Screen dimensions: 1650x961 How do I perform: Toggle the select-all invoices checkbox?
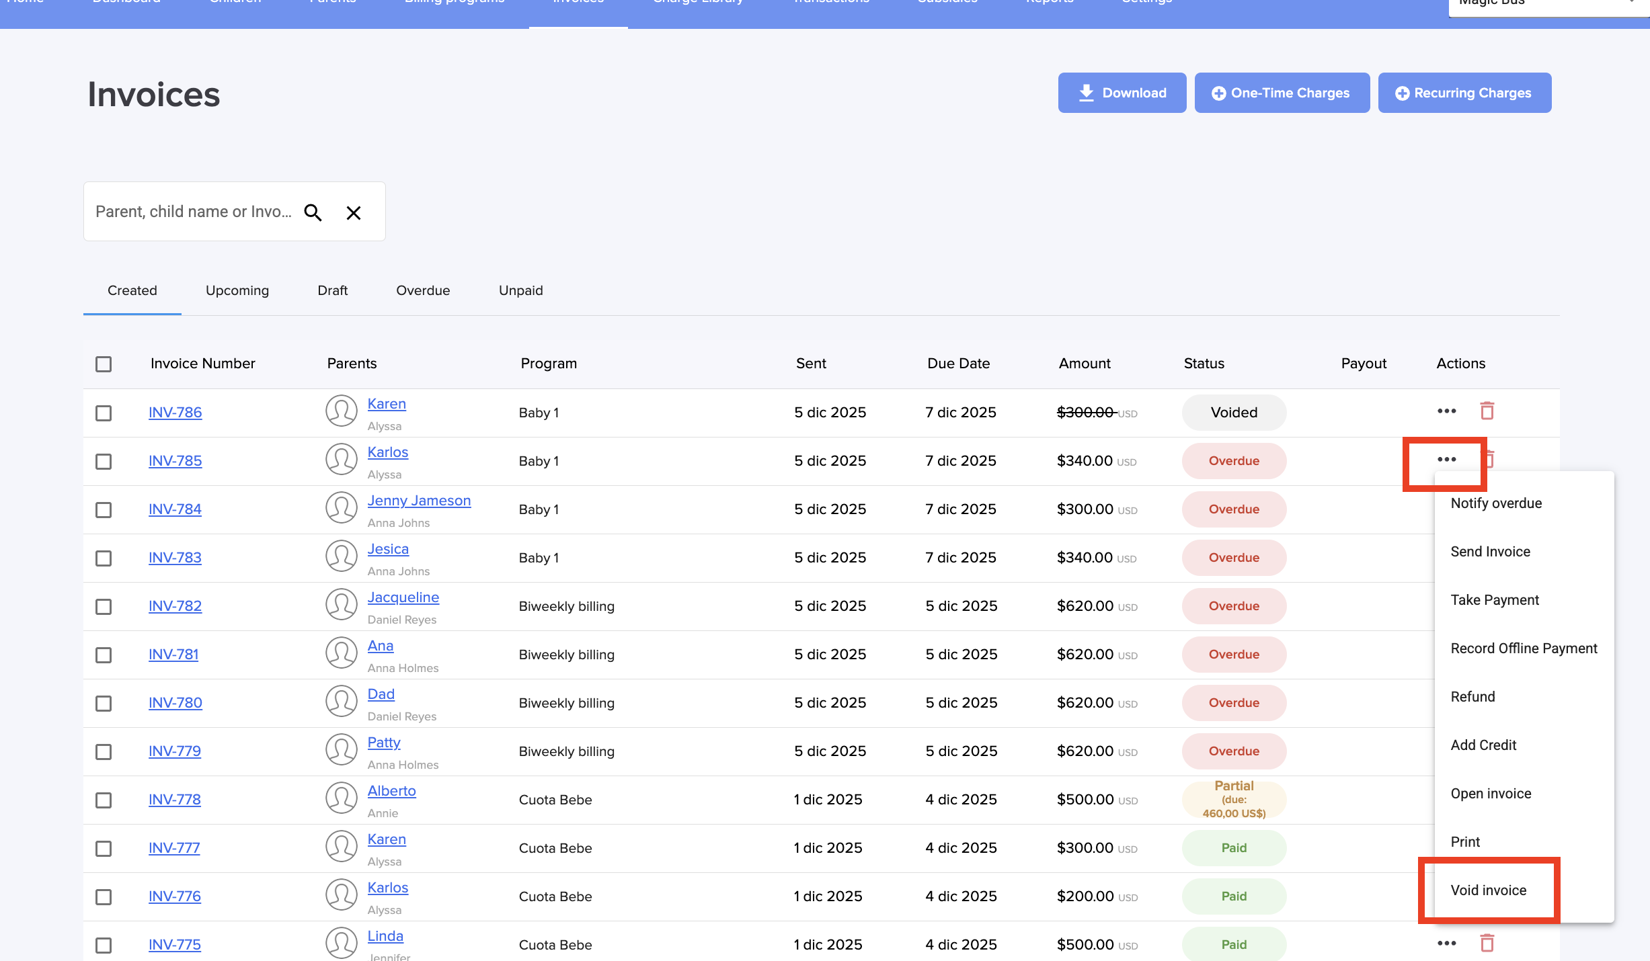click(x=104, y=364)
